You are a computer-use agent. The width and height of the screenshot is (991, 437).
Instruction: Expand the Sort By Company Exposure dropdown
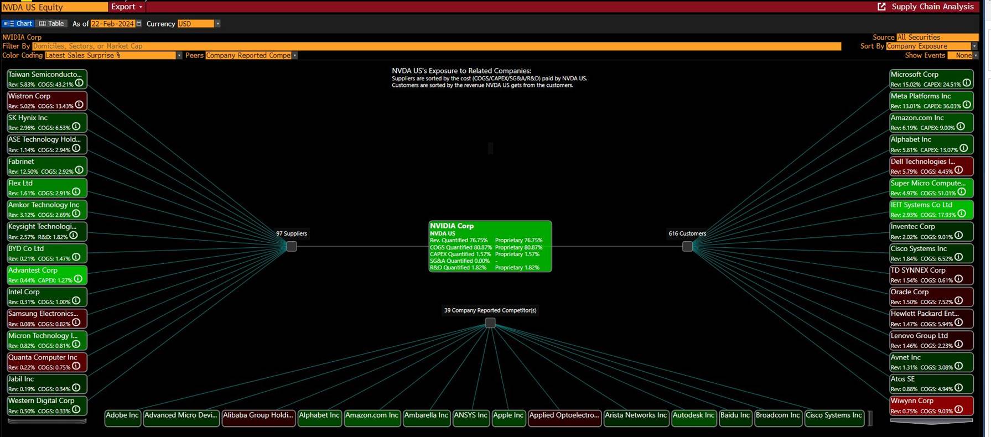974,46
